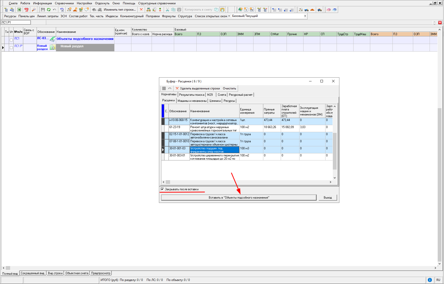
Task: Select row '30-01-003-01' in buffer table
Action: point(247,157)
